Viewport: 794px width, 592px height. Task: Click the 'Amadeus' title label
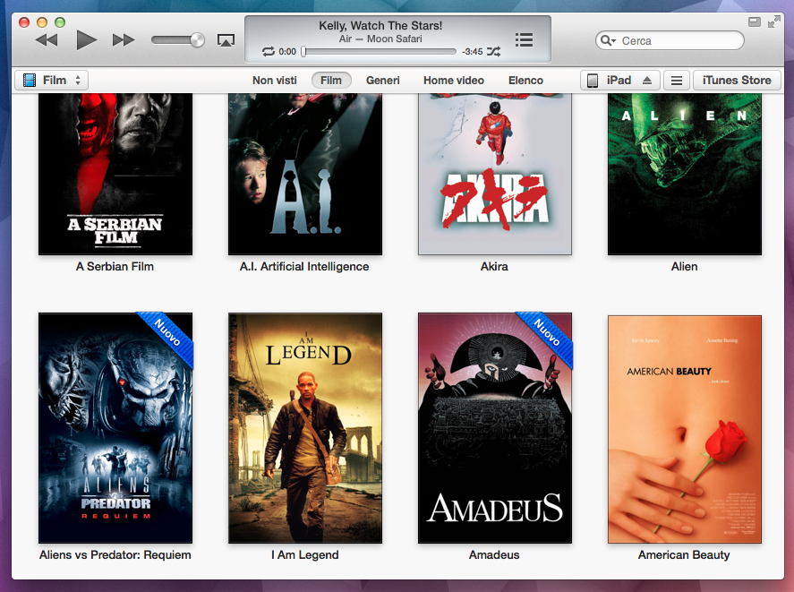tap(494, 555)
